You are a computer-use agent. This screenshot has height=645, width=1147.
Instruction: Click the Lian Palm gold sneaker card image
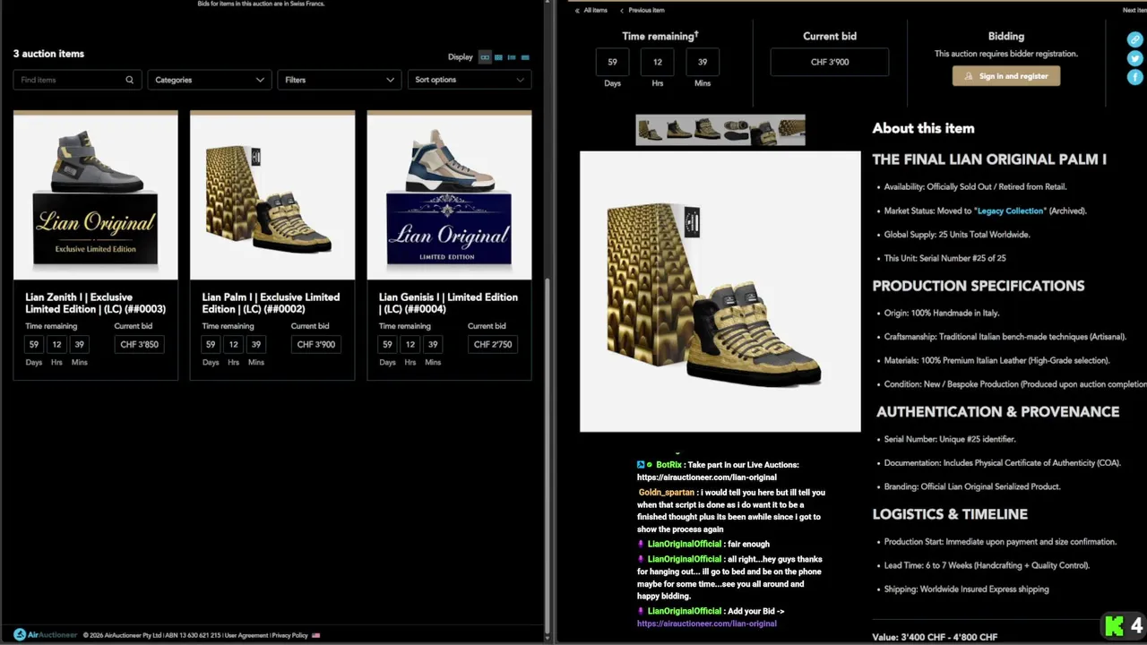(x=272, y=198)
